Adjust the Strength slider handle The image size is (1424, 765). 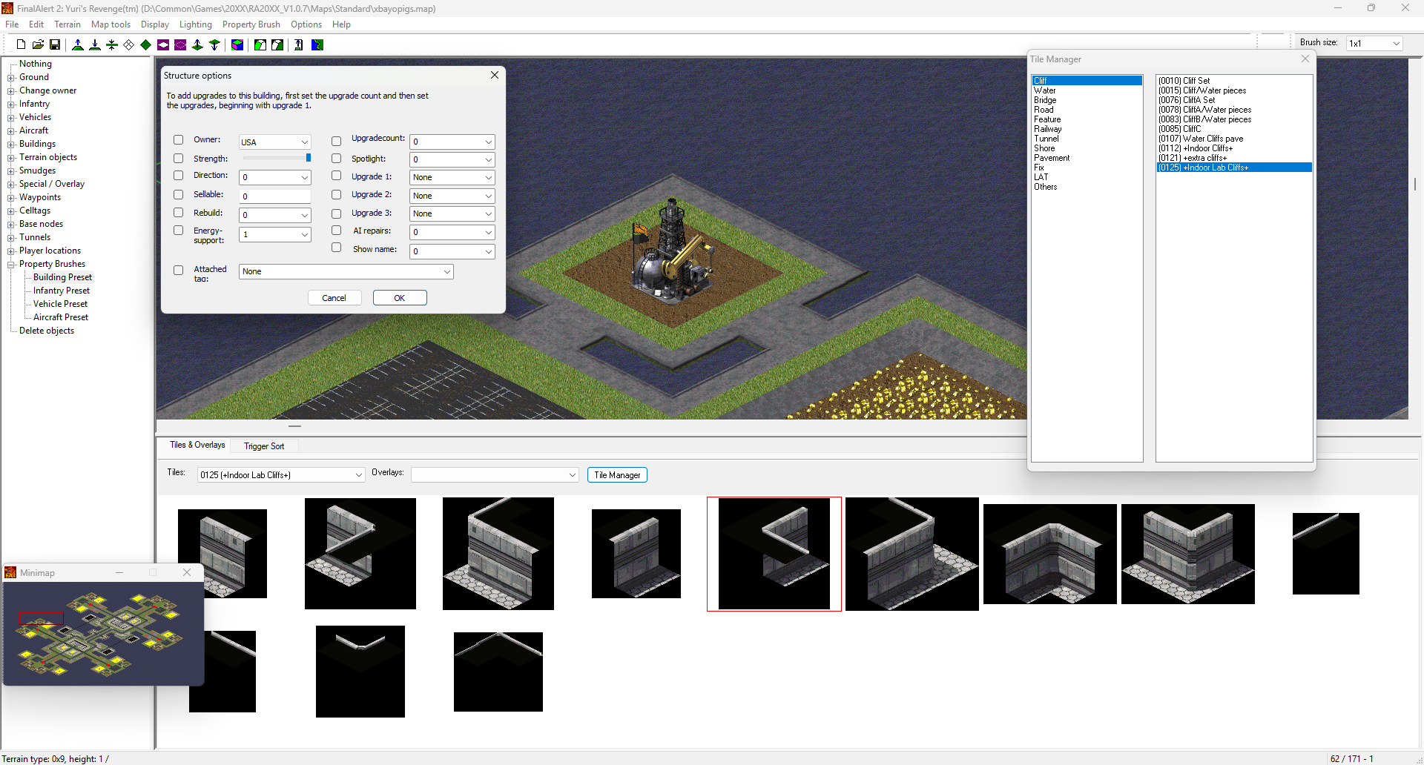(309, 157)
